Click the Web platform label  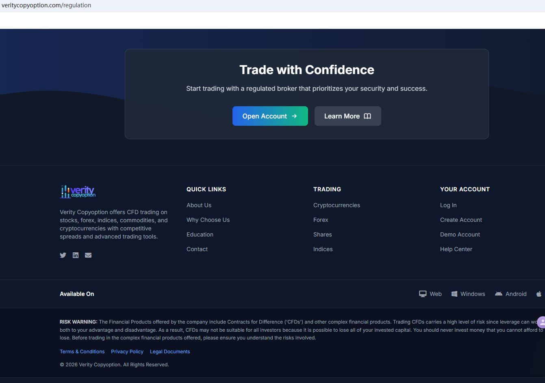436,294
